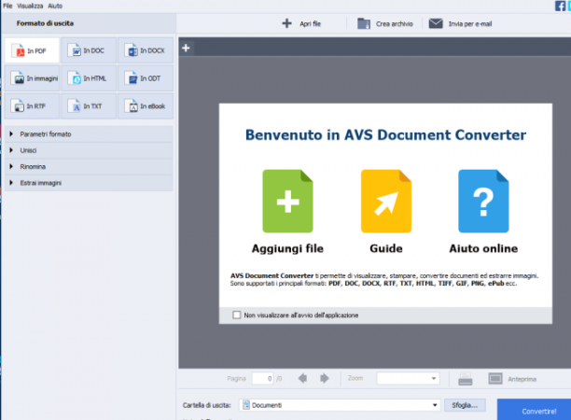Click the Apri file plus icon
The height and width of the screenshot is (420, 571).
click(287, 23)
